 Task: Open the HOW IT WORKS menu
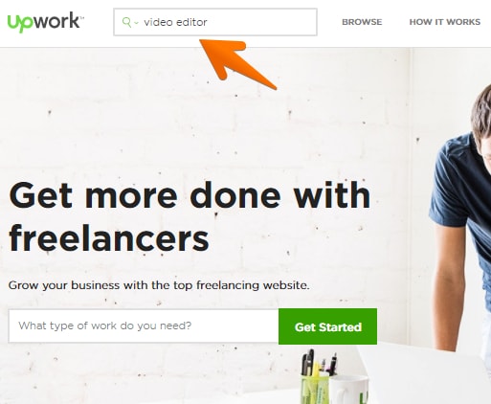(445, 22)
